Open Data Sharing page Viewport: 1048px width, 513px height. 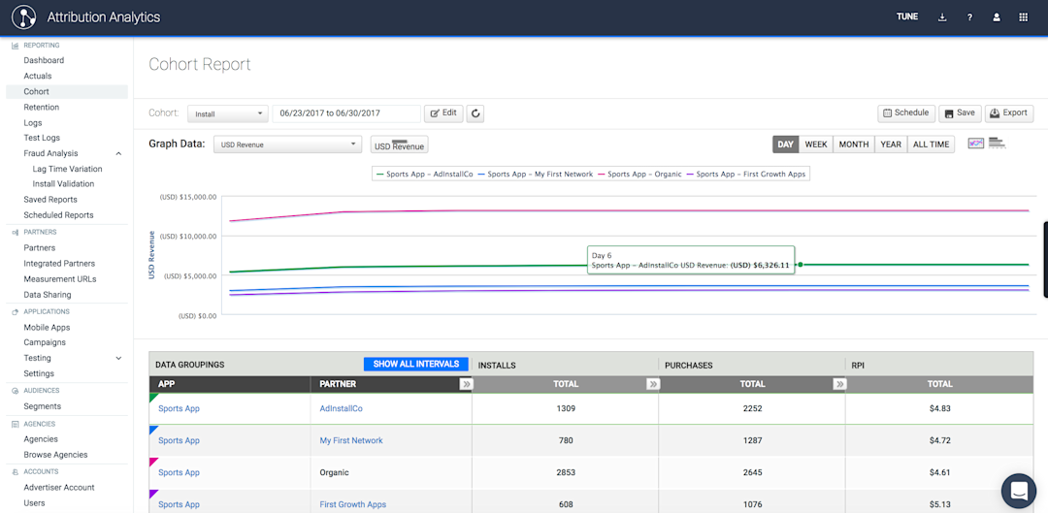(48, 295)
